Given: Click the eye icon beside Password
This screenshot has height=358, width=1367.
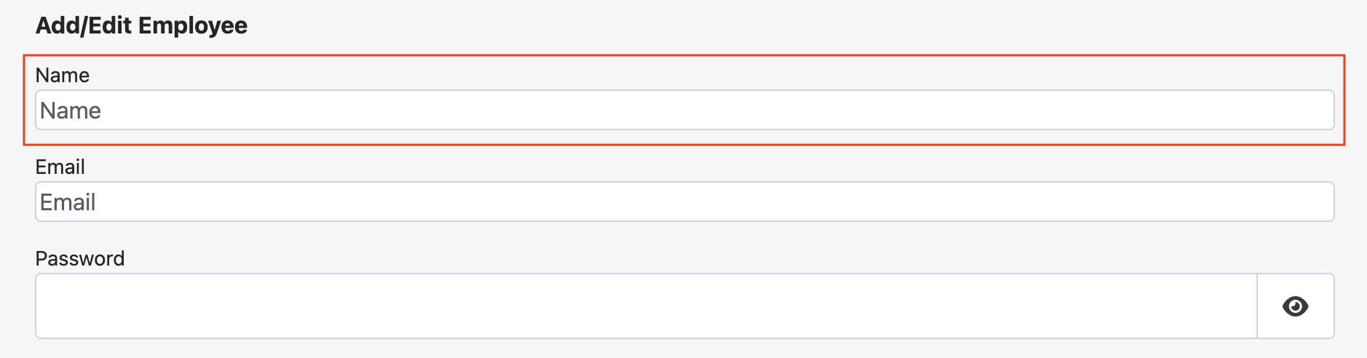Looking at the screenshot, I should (1295, 306).
